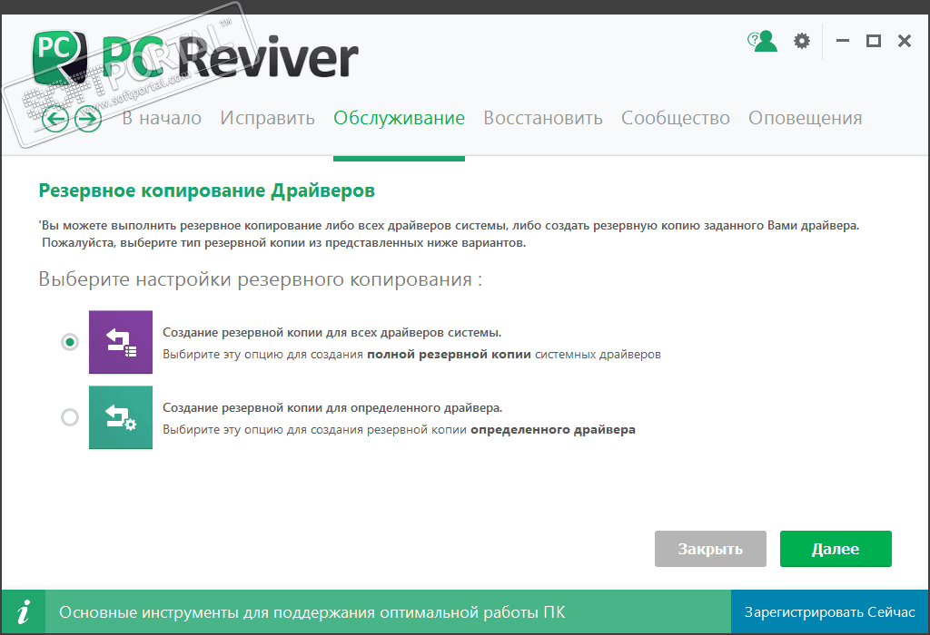Click "Зарегистрировать Сейчас" button
Viewport: 930px width, 635px height.
[x=830, y=611]
